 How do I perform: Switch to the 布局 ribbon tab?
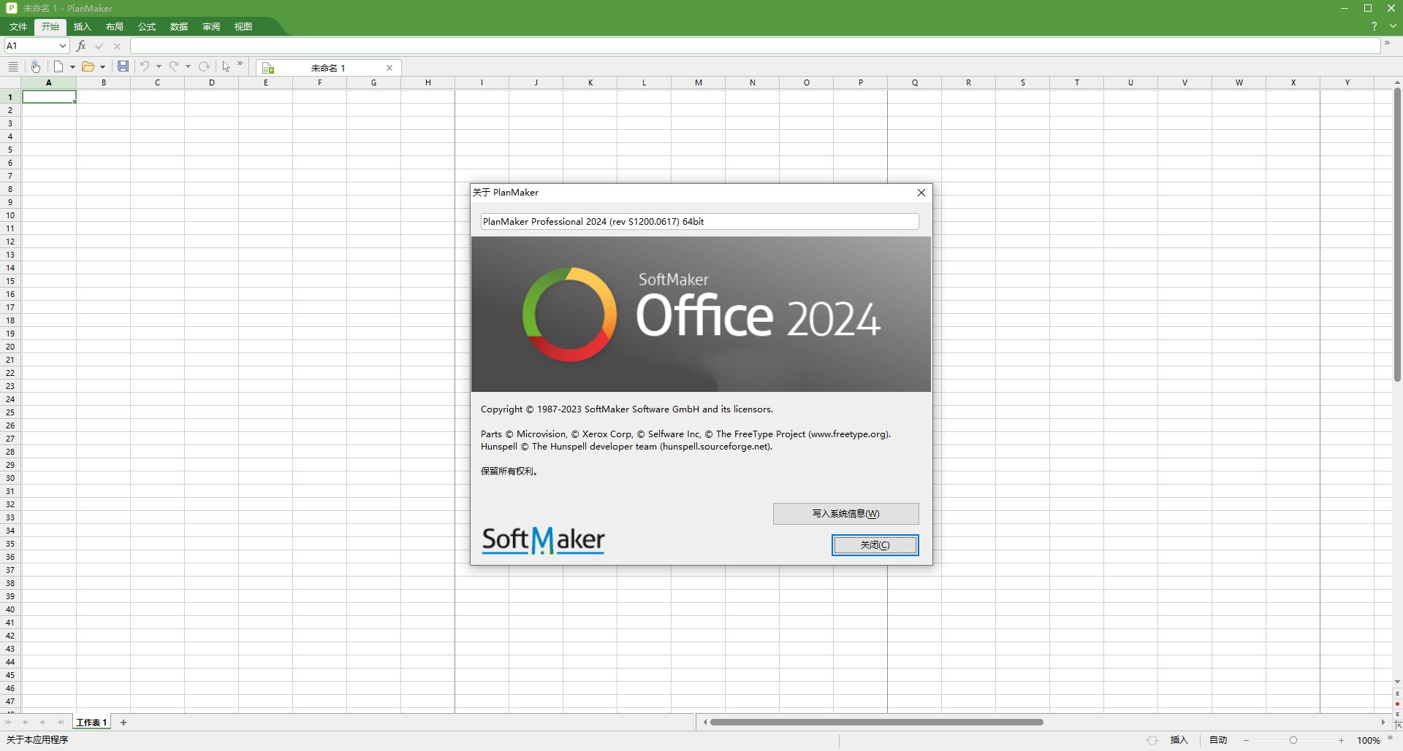(x=115, y=27)
